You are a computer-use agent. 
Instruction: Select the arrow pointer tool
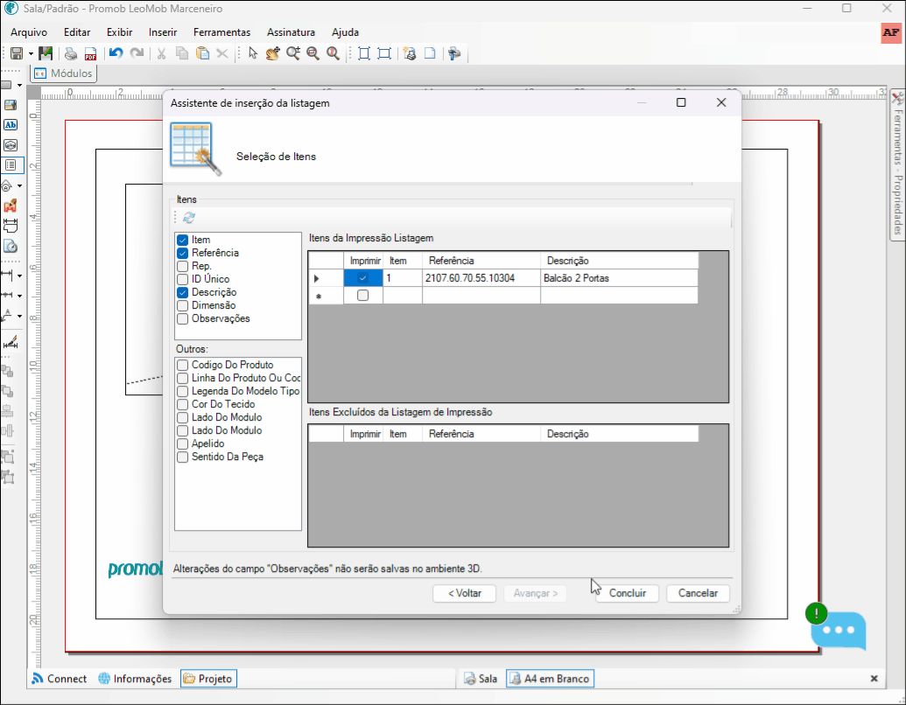pyautogui.click(x=252, y=53)
